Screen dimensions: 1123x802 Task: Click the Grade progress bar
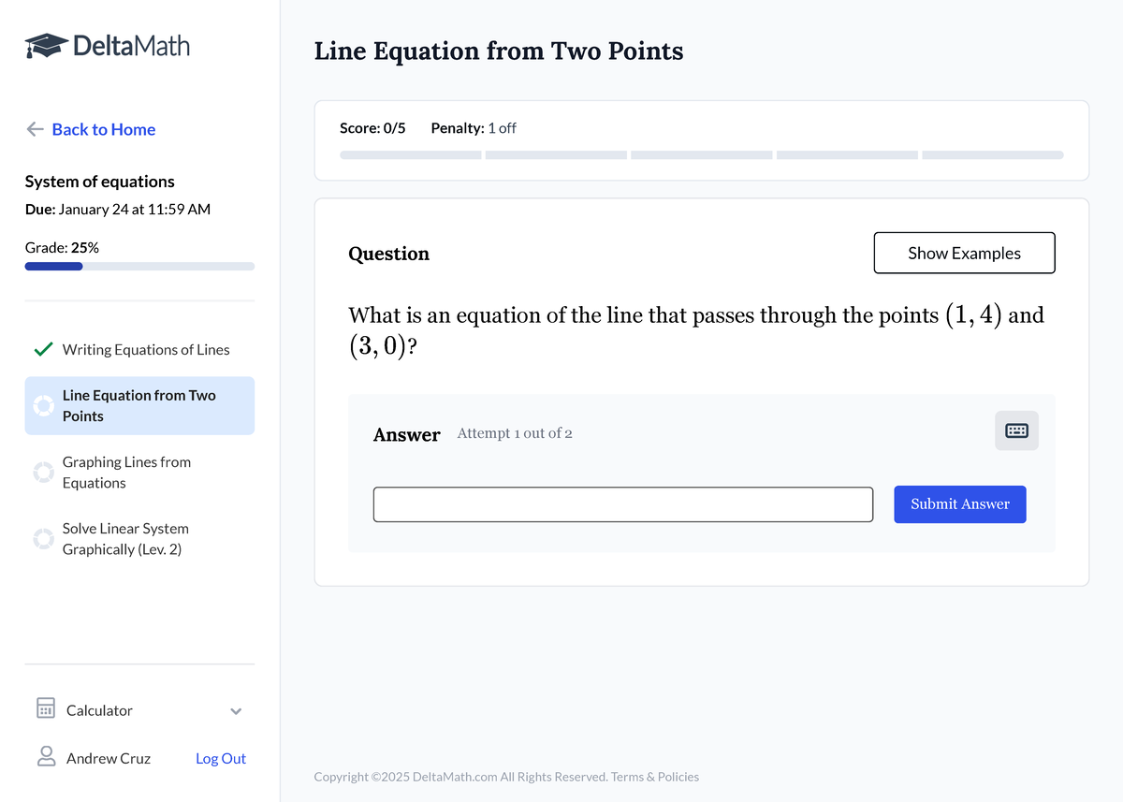(x=139, y=266)
